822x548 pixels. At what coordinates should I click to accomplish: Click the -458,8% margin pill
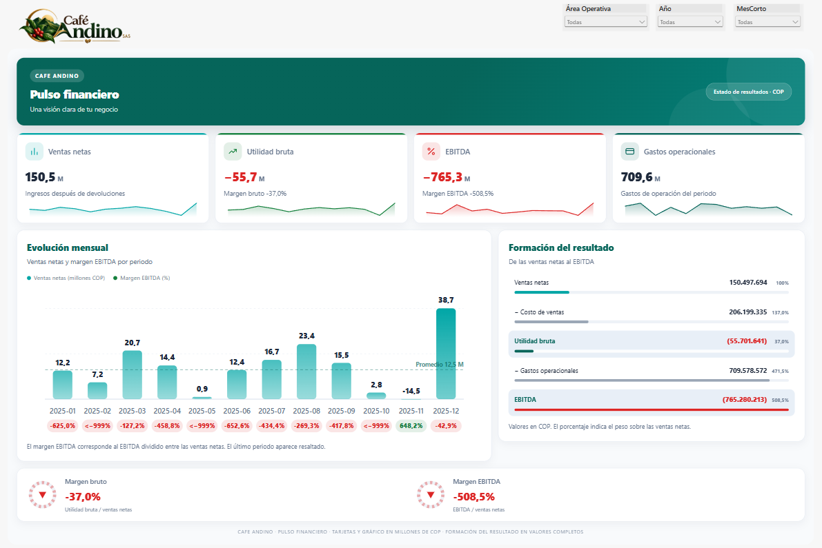tap(167, 426)
